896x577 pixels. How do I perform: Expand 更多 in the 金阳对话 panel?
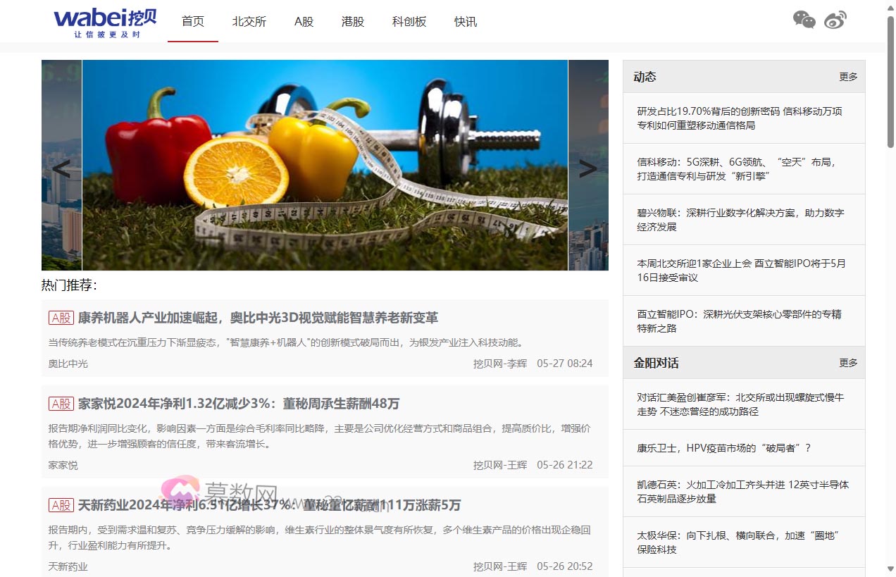(x=848, y=363)
